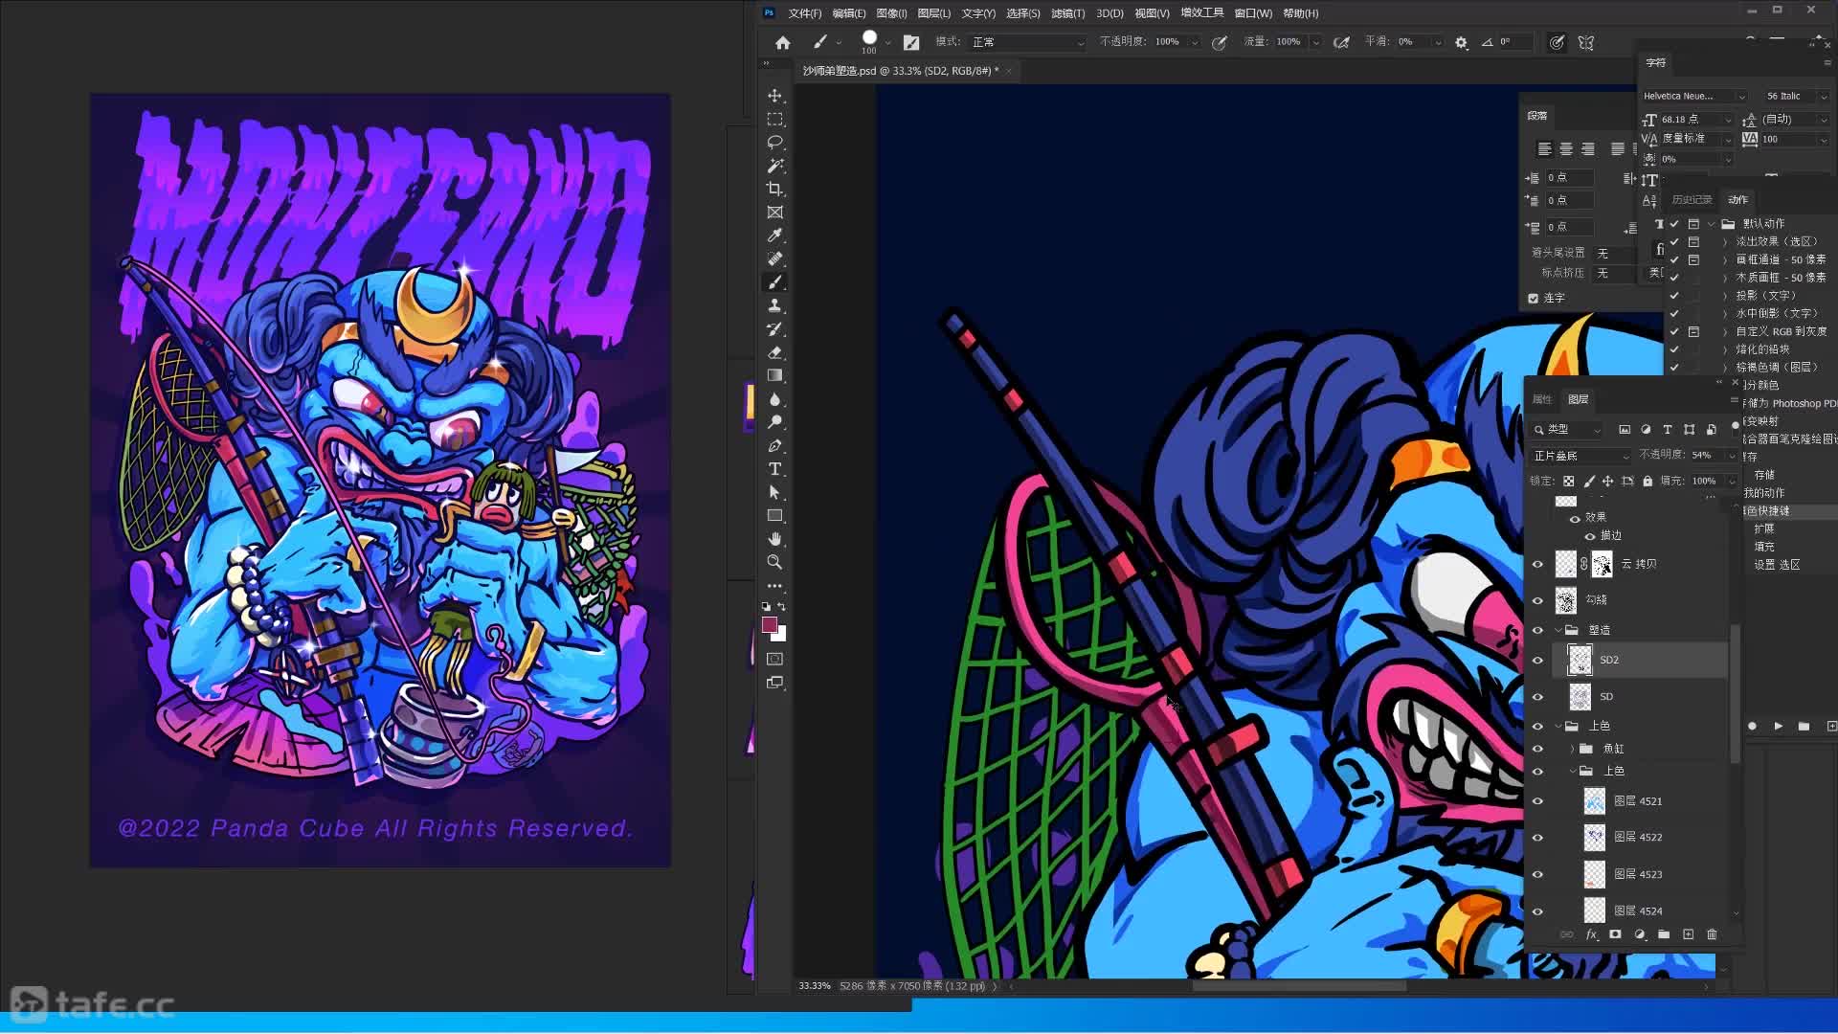Open the layer filter 类型 dropdown

(1567, 429)
